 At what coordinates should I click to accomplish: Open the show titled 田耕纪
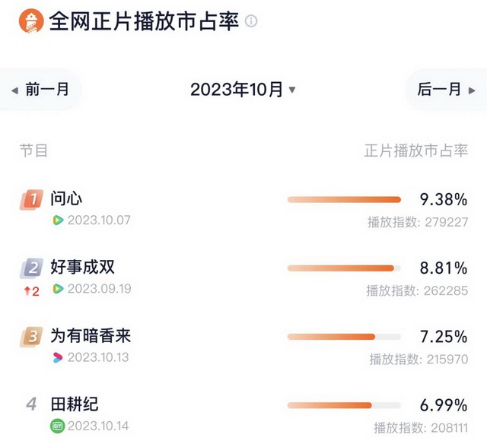(x=75, y=404)
